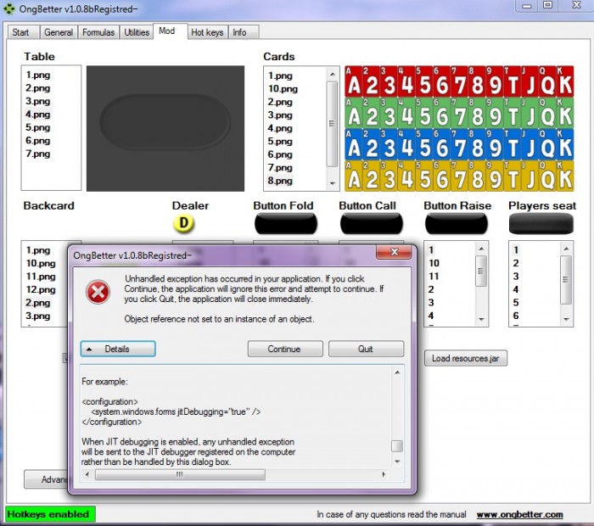Image resolution: width=594 pixels, height=526 pixels.
Task: Click Players seat list scrollbar thumb
Action: (x=566, y=280)
